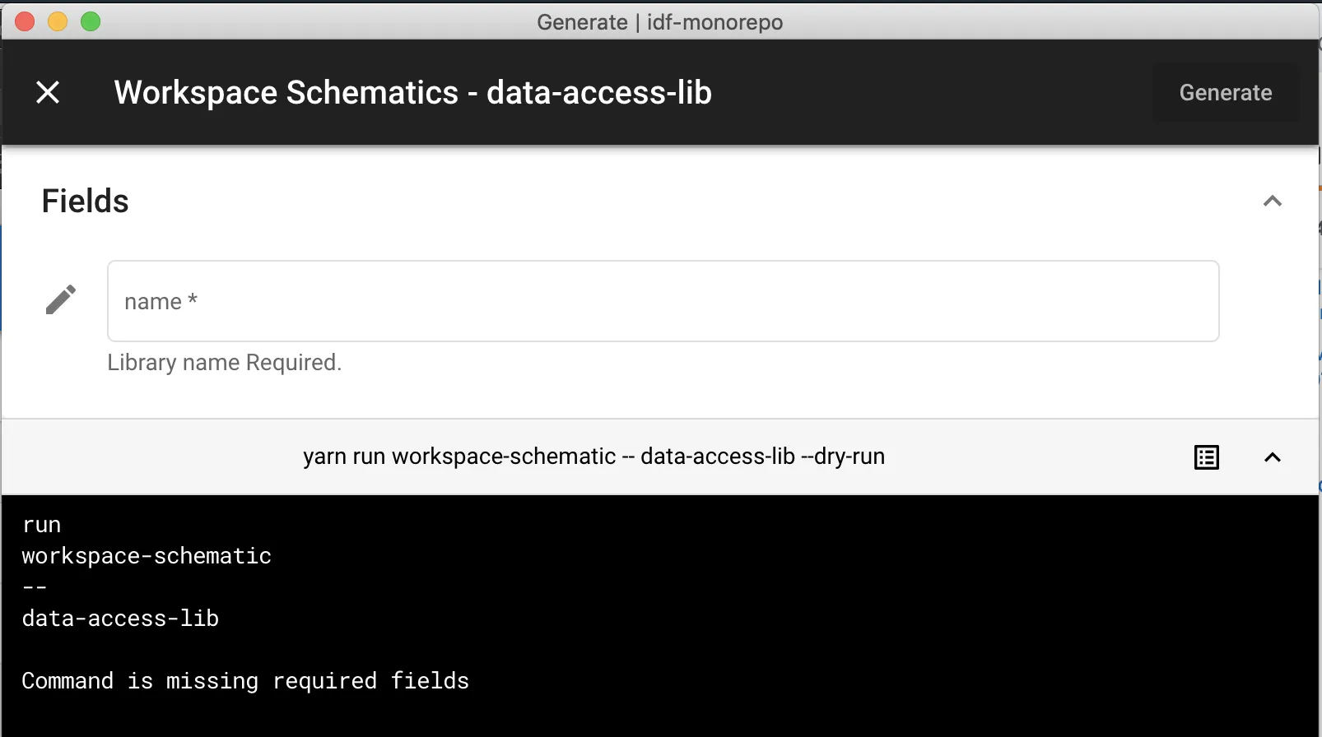Screen dimensions: 1322x737
Task: Toggle the command output list view icon
Action: click(1206, 457)
